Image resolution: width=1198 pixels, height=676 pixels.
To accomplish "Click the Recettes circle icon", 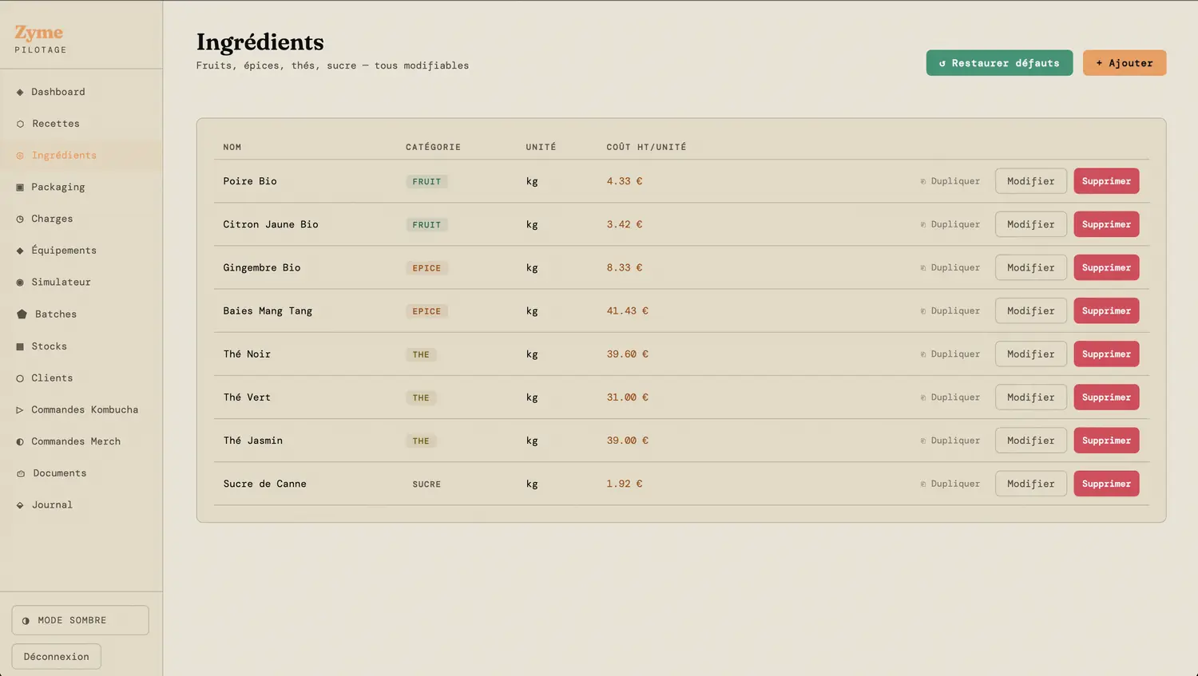I will coord(20,124).
